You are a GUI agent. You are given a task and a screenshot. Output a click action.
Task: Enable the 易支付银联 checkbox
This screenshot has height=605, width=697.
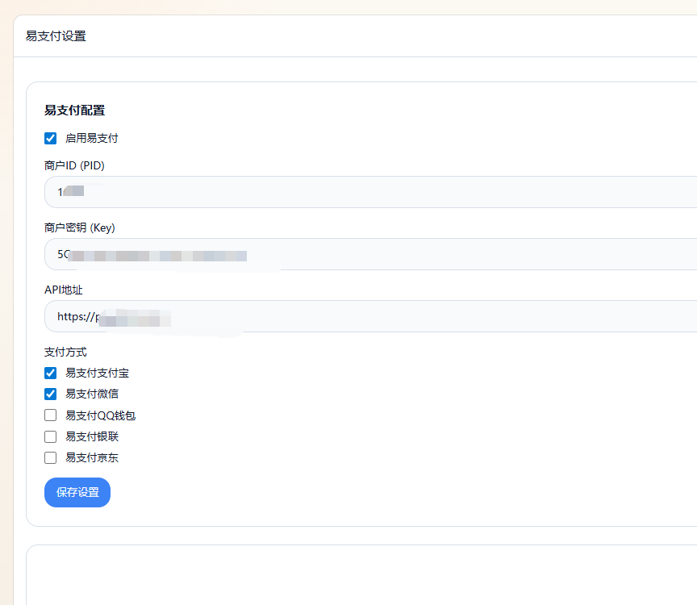coord(50,436)
